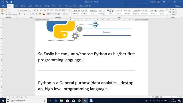The image size is (183, 103).
Task: Clear all formatting with the eraser-A icon
Action: pyautogui.click(x=45, y=10)
